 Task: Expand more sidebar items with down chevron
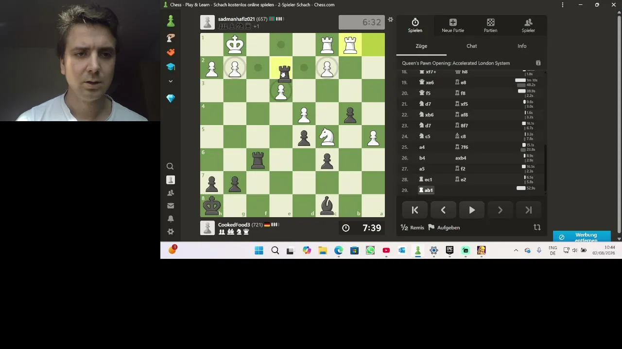pos(171,81)
